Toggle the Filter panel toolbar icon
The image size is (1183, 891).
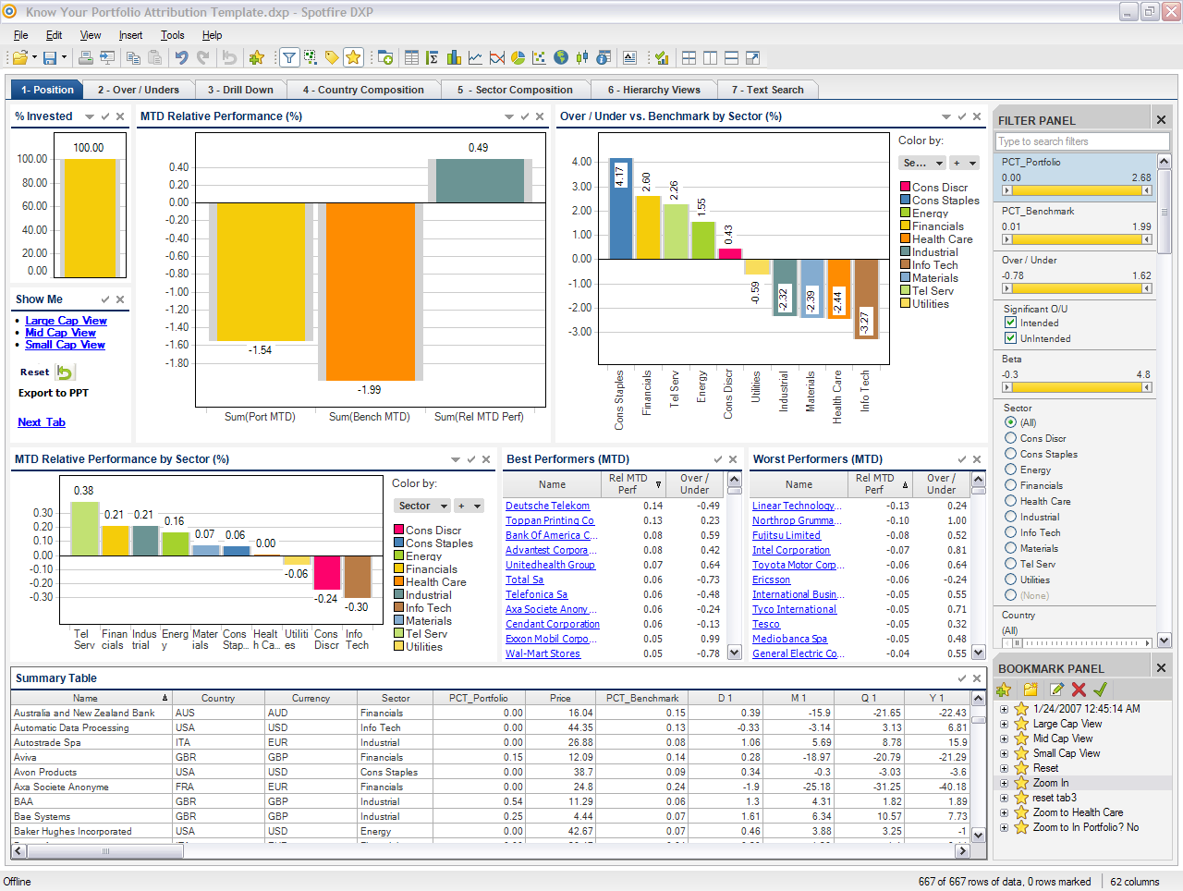(x=289, y=57)
